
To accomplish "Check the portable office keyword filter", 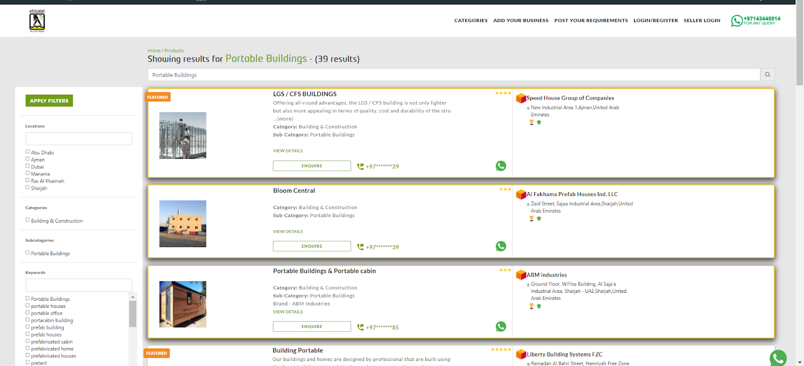I will point(28,312).
